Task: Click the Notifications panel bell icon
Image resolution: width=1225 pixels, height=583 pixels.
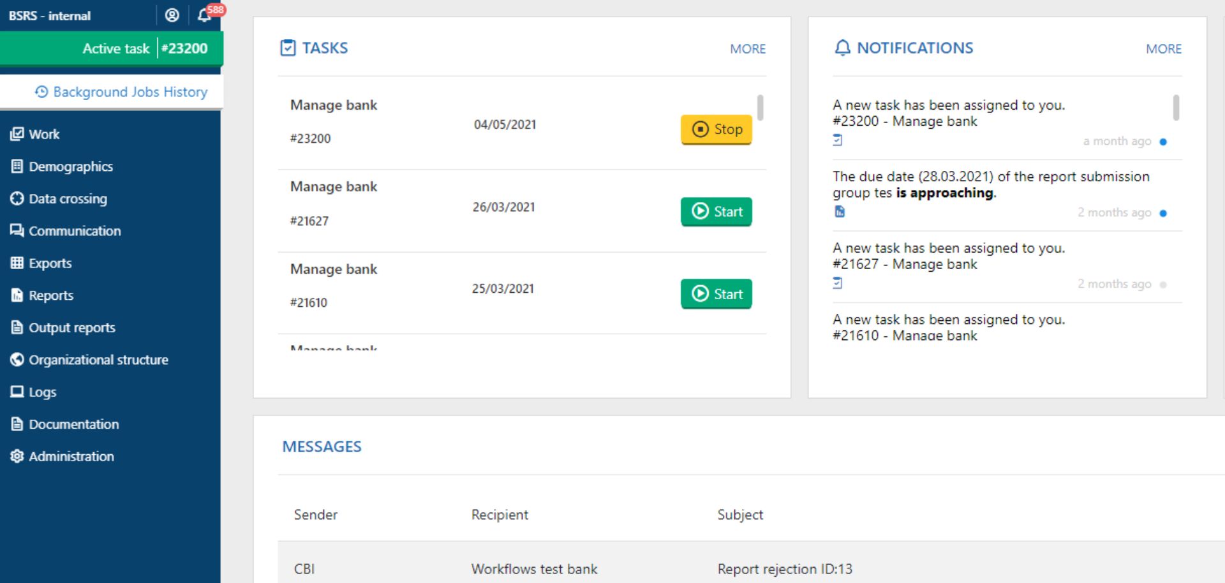Action: click(842, 48)
